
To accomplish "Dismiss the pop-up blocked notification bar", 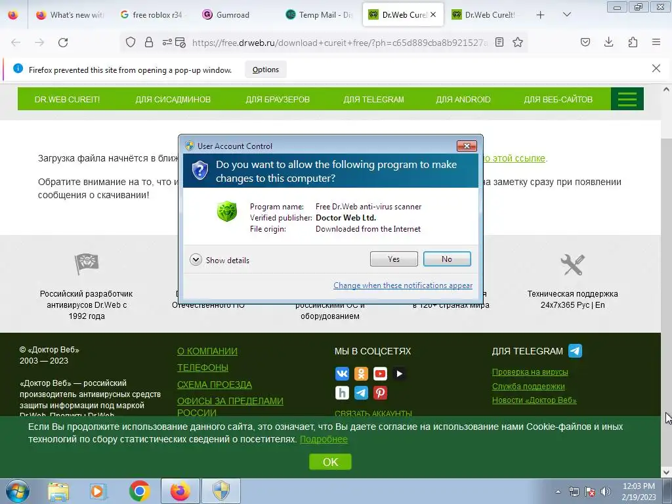I will click(656, 68).
